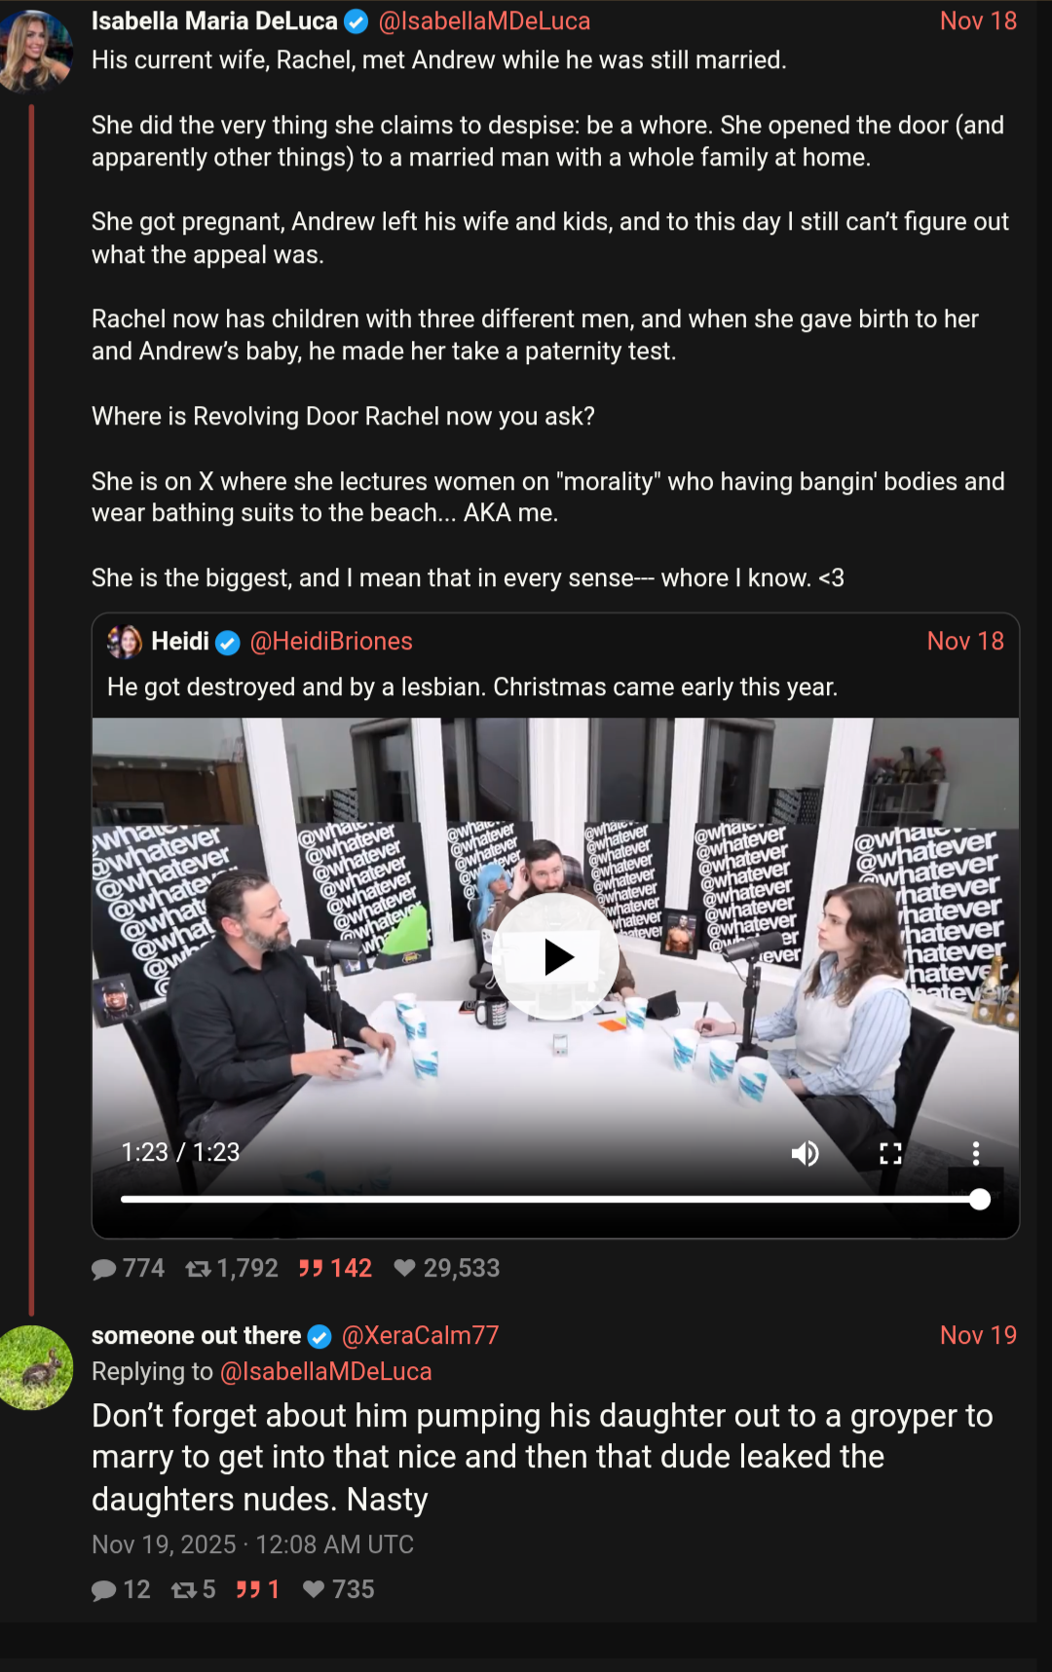Image resolution: width=1052 pixels, height=1672 pixels.
Task: Like the post with 29,533 hearts
Action: 405,1268
